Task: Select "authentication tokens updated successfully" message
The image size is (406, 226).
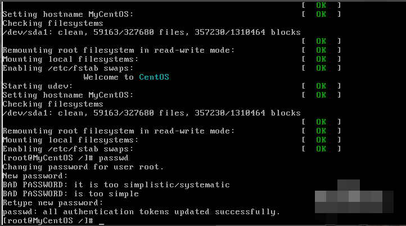Action: [172, 212]
